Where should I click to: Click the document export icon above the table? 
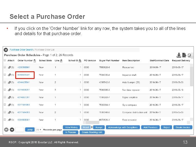(184, 55)
